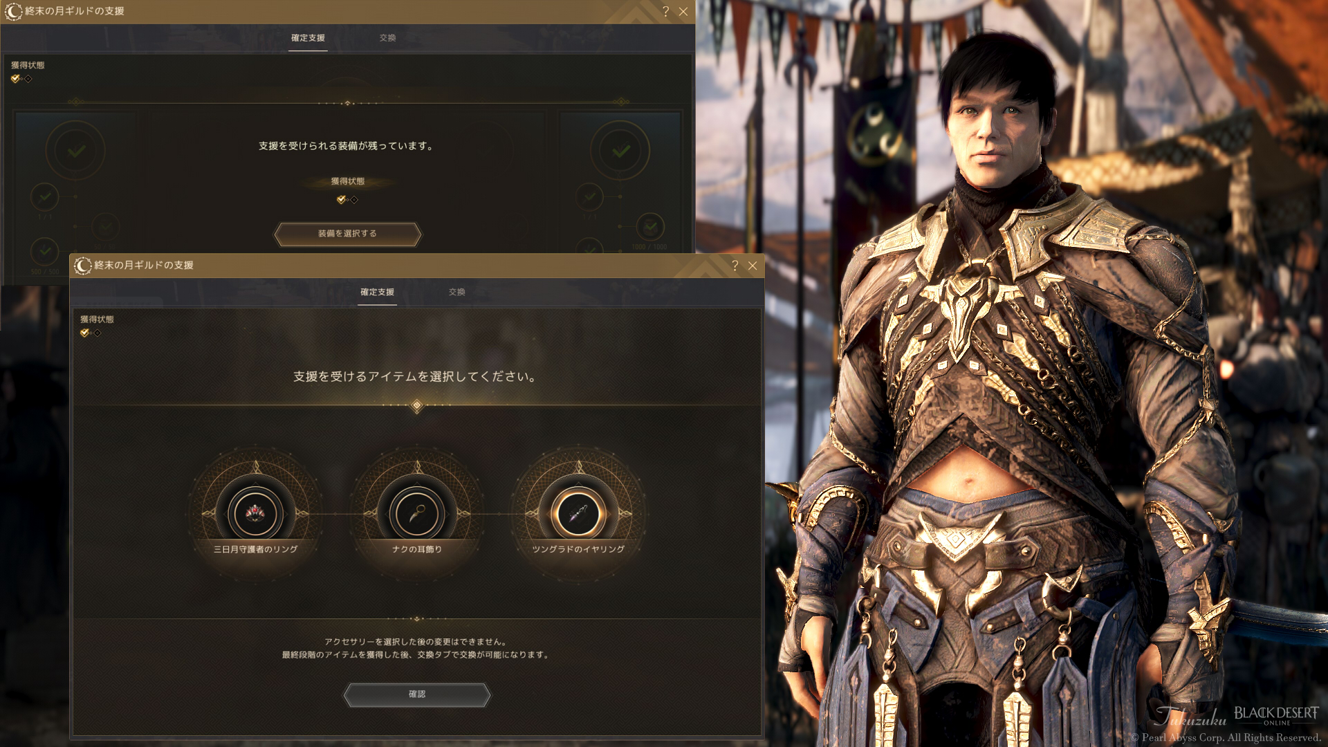Click the large checkmark circle on left panel

(76, 151)
